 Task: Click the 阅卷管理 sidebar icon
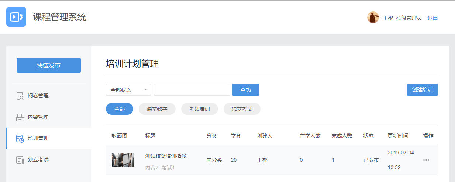click(20, 96)
